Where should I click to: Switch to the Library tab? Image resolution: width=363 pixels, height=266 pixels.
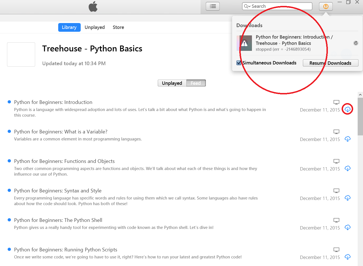pyautogui.click(x=69, y=27)
